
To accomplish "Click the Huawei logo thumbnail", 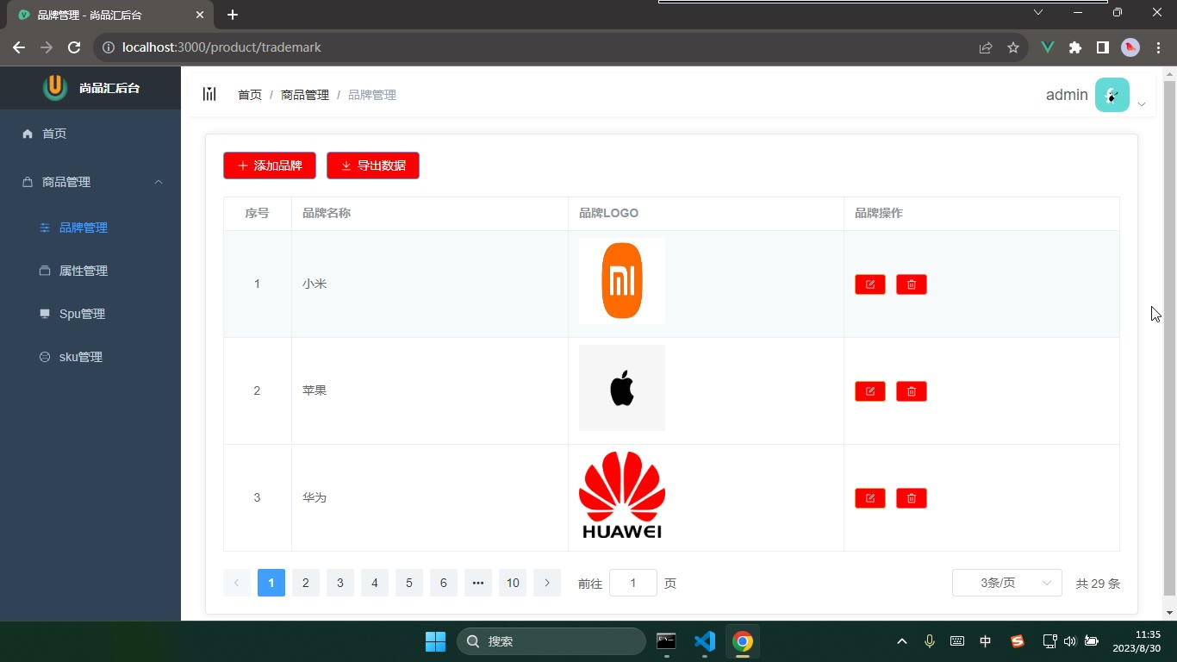I will [x=622, y=496].
